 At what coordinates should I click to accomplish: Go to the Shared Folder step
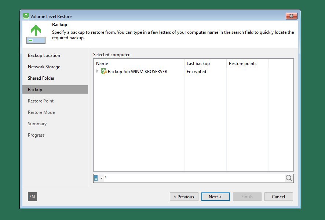click(41, 78)
